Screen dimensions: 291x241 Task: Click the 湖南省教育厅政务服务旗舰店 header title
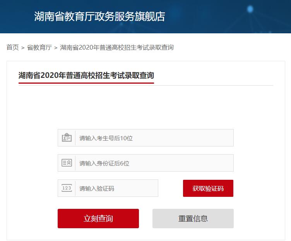[99, 16]
